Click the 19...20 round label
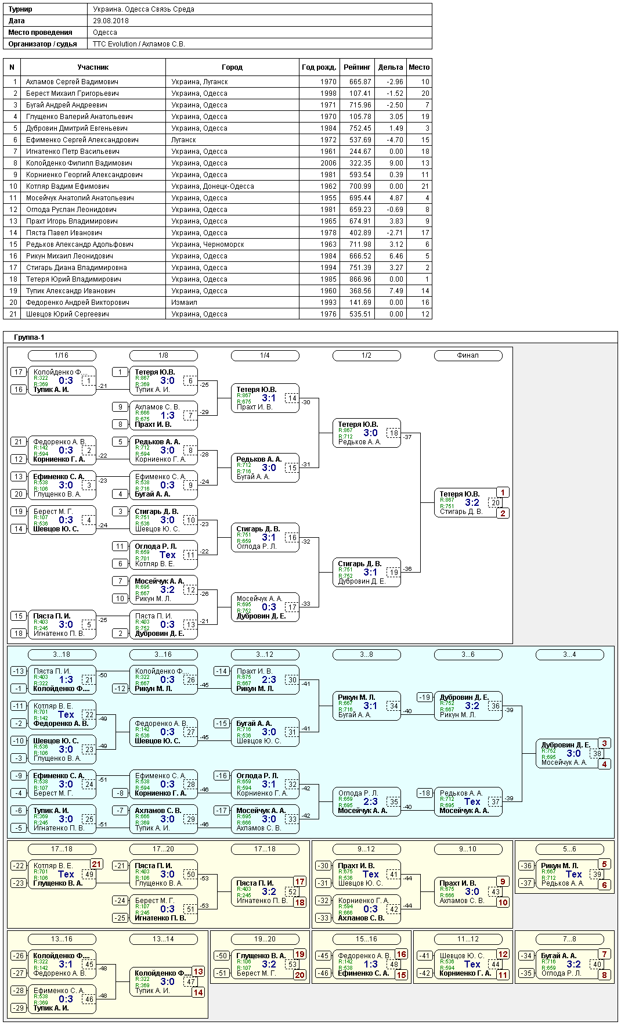 click(265, 939)
